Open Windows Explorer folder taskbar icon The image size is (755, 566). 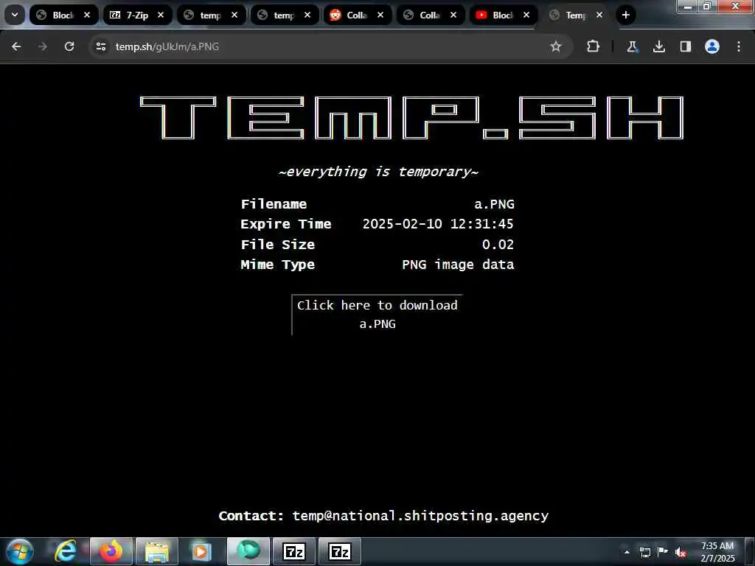click(157, 551)
